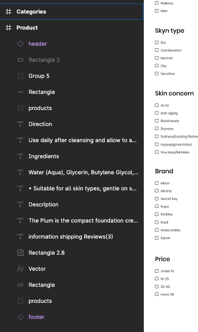The width and height of the screenshot is (198, 332).
Task: Click the dashed group icon for Group 5
Action: tap(21, 76)
